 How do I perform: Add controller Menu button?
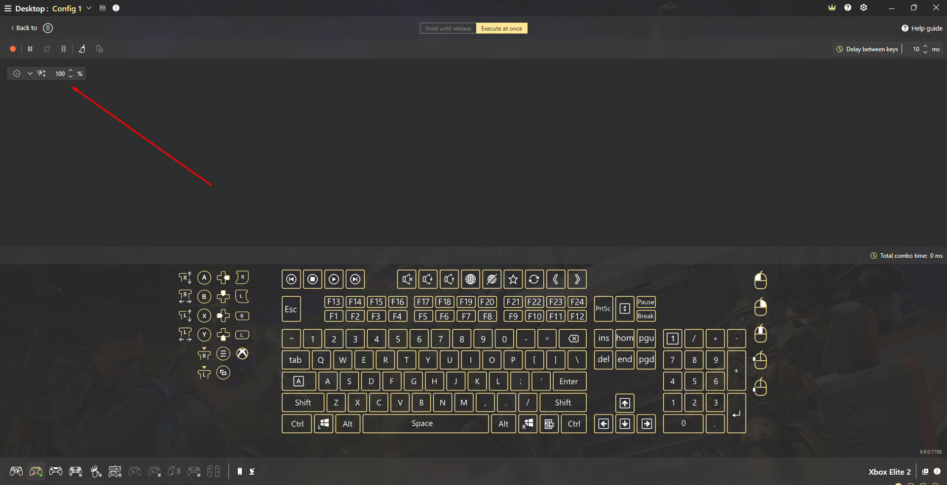(x=223, y=353)
